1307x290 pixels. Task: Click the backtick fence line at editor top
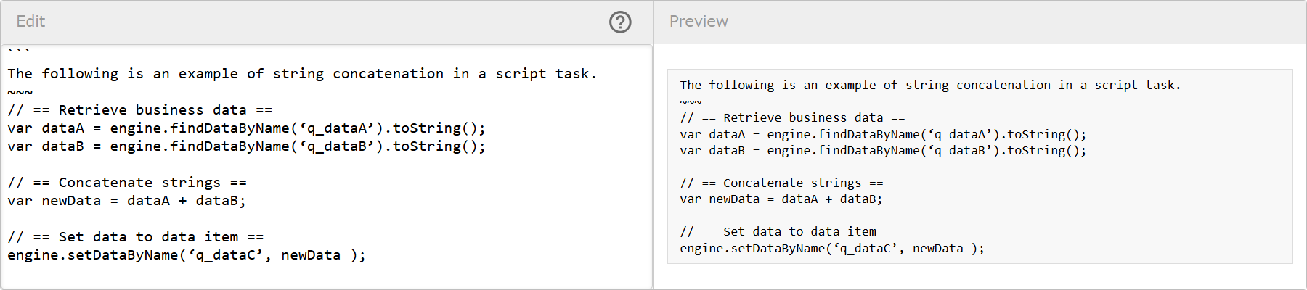(x=19, y=52)
